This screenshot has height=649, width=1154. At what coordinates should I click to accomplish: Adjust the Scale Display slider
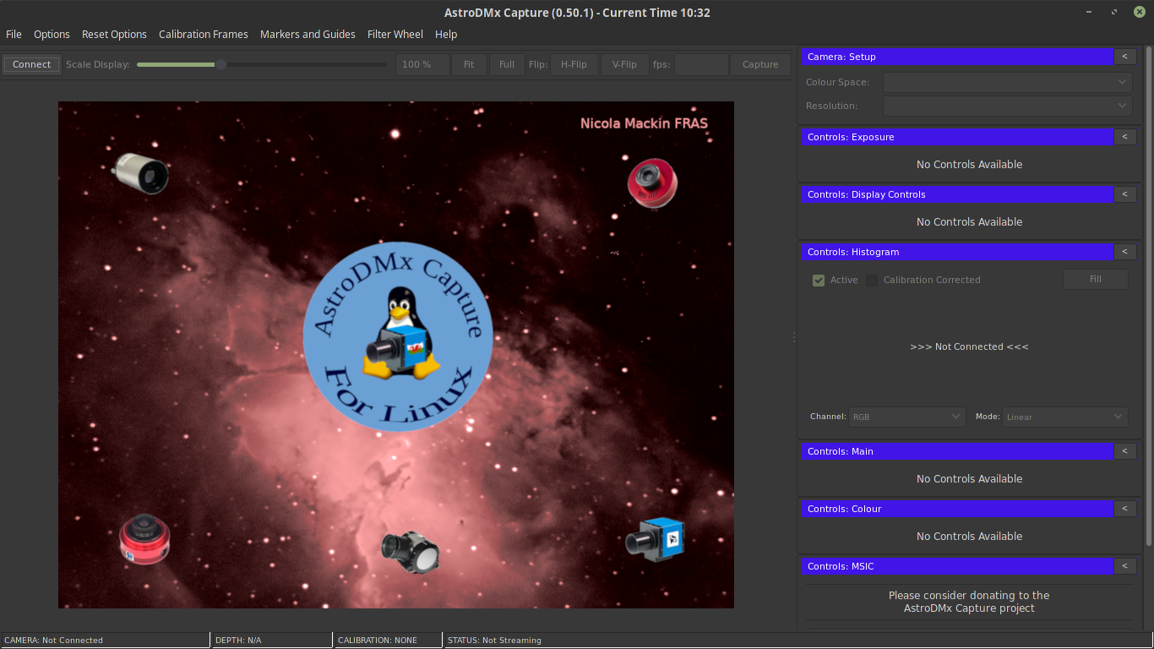[x=262, y=64]
